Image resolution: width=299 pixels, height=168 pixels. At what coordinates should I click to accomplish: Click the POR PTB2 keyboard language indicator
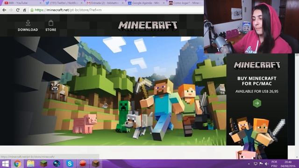(x=274, y=164)
